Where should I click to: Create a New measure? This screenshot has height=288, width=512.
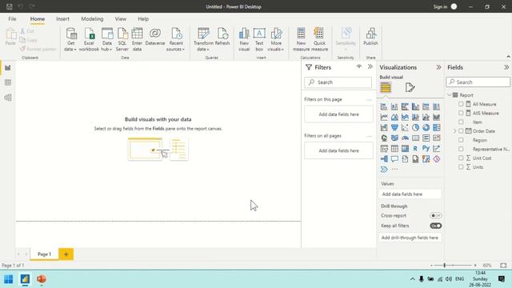click(x=301, y=39)
